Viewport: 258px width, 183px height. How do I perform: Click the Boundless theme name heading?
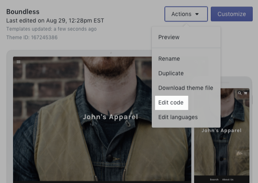point(23,12)
